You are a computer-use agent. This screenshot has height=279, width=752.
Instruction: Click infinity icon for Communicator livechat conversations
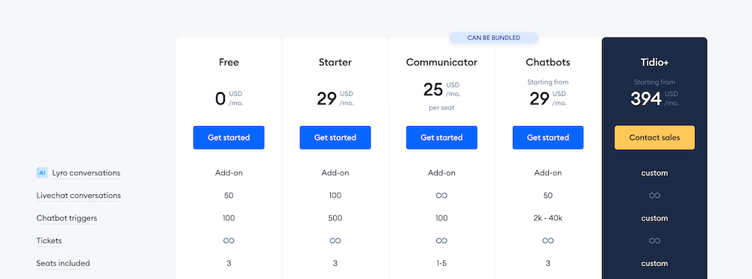click(441, 195)
